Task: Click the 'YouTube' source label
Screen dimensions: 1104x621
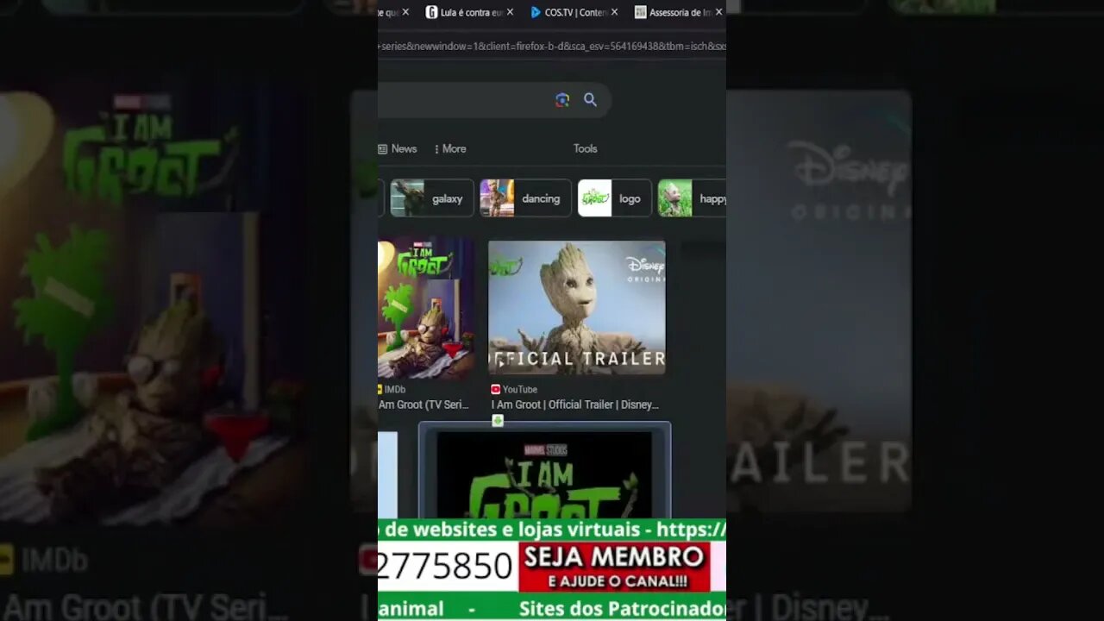Action: [x=520, y=390]
